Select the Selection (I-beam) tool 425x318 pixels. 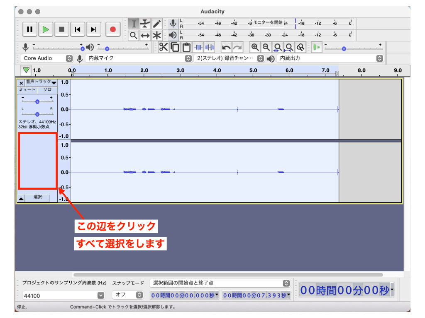click(x=133, y=24)
